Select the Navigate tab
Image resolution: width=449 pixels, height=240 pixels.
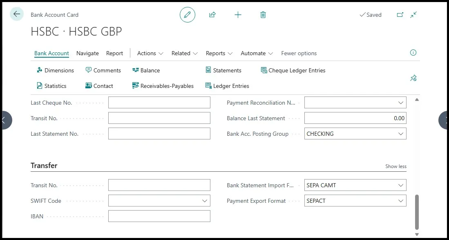(87, 53)
